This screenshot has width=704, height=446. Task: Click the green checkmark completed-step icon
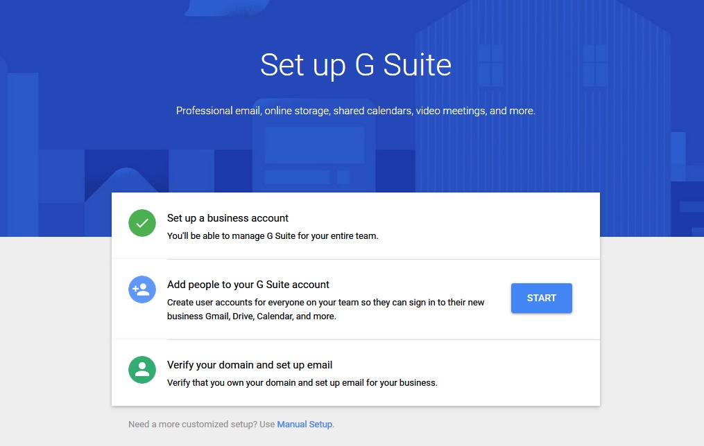click(x=142, y=223)
